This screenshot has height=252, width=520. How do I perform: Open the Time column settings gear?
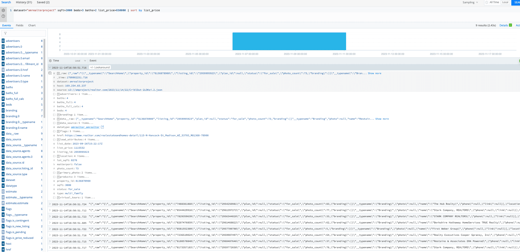tap(50, 61)
